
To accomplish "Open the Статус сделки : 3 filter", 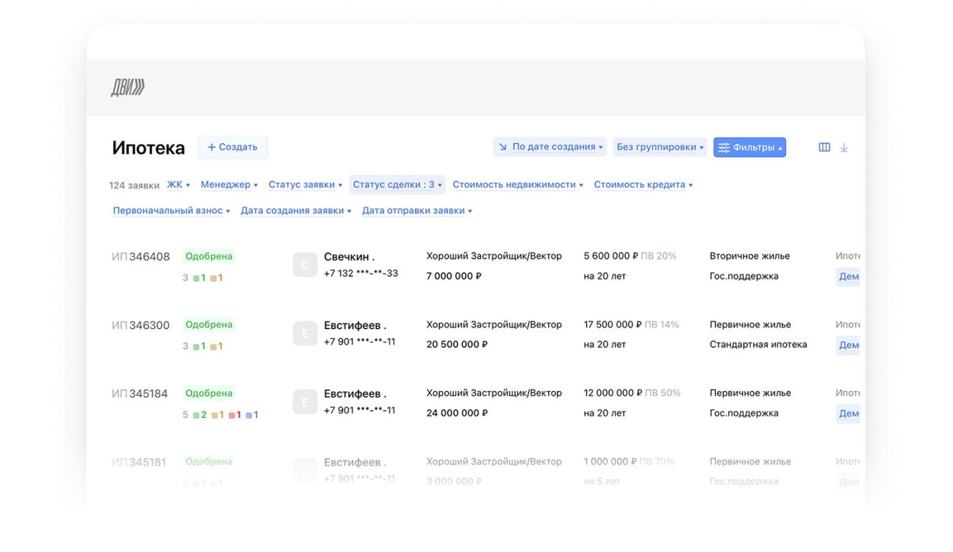I will pyautogui.click(x=398, y=185).
